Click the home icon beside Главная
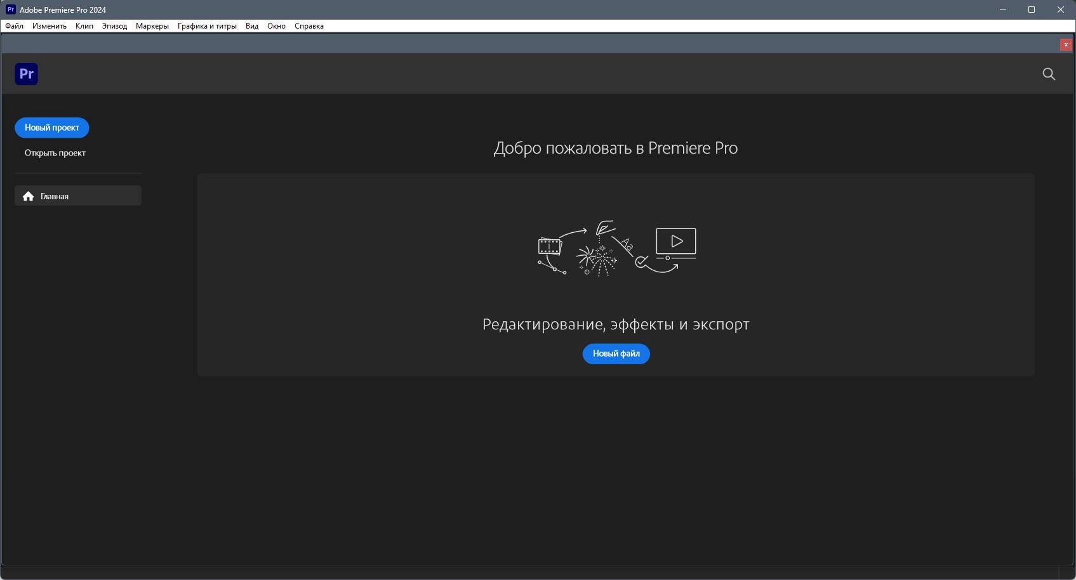Screen dimensions: 1076x580 [28, 196]
